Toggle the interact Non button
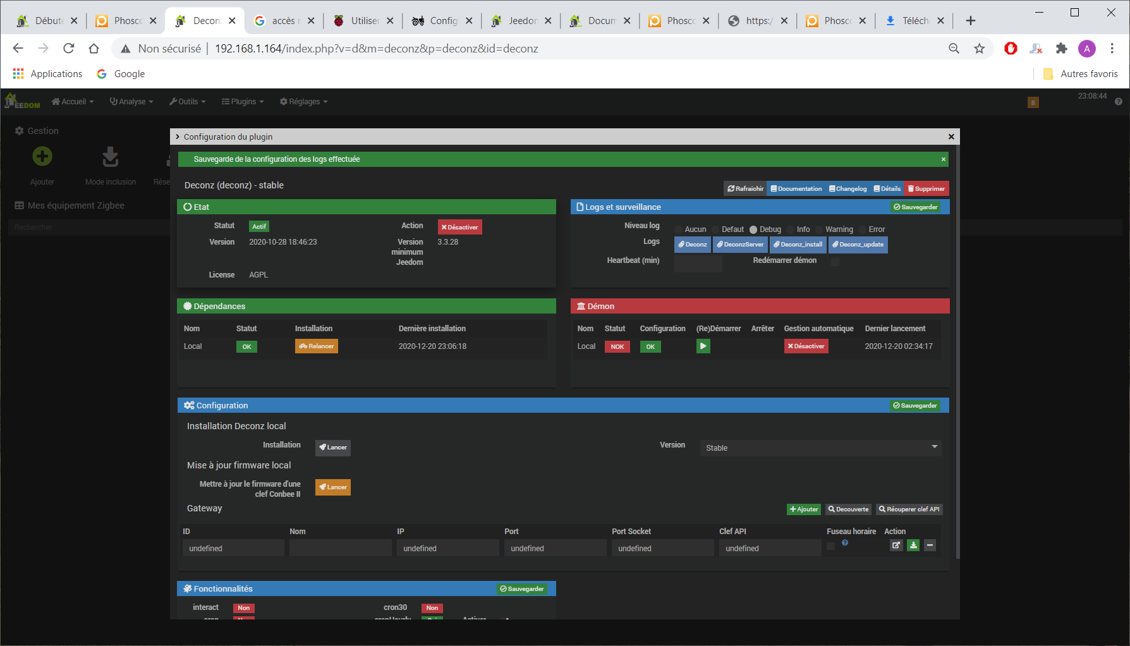Image resolution: width=1130 pixels, height=646 pixels. click(244, 608)
